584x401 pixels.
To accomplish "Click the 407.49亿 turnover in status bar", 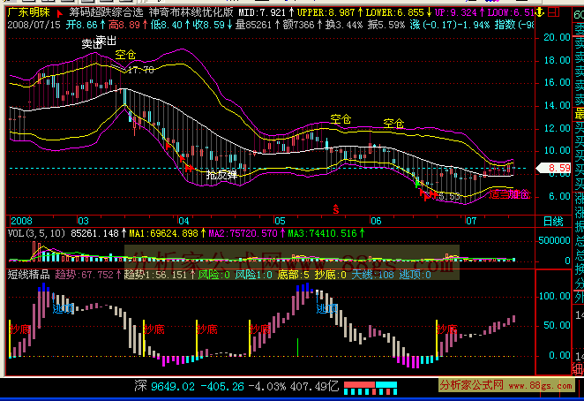I will (314, 387).
